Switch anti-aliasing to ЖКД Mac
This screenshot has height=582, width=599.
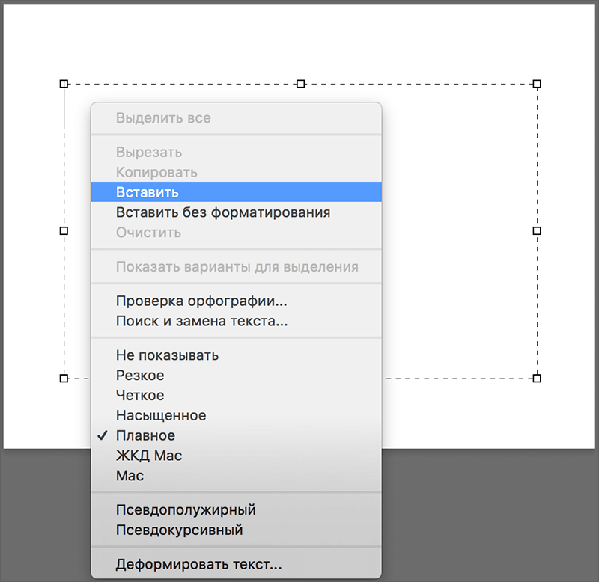(x=149, y=456)
